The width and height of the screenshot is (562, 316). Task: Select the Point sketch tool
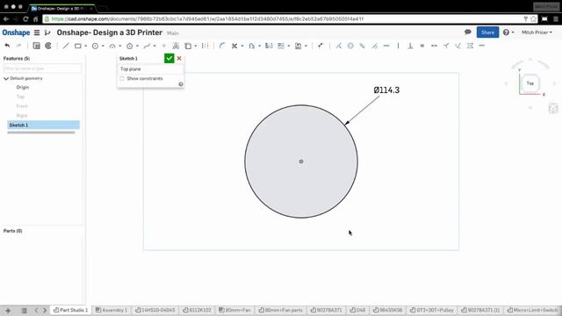click(x=164, y=46)
